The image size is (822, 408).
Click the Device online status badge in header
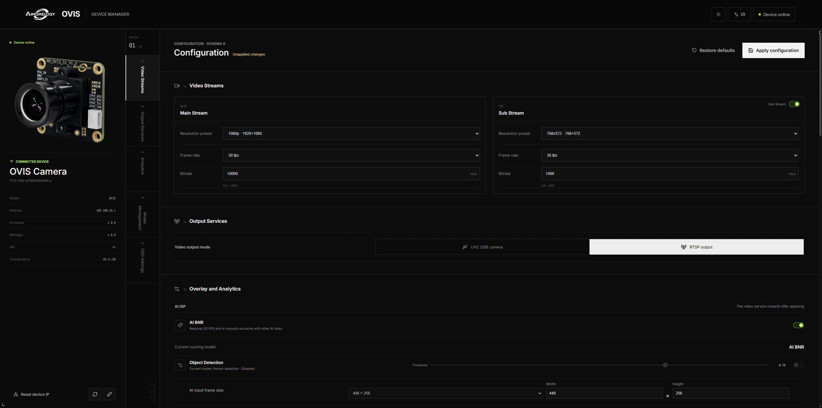(774, 14)
